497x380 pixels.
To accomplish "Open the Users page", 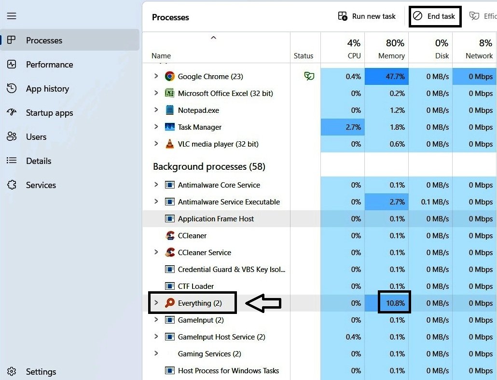I will point(70,136).
